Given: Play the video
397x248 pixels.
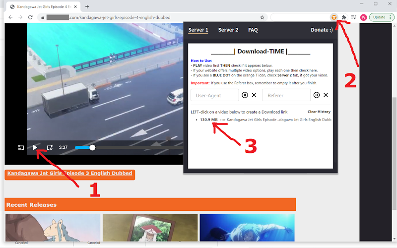Looking at the screenshot, I should pos(35,147).
